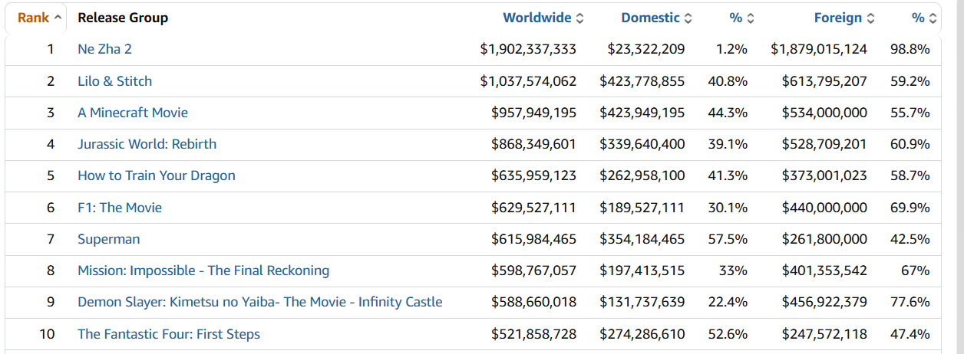
Task: Sort table by Rank column header
Action: click(x=40, y=18)
